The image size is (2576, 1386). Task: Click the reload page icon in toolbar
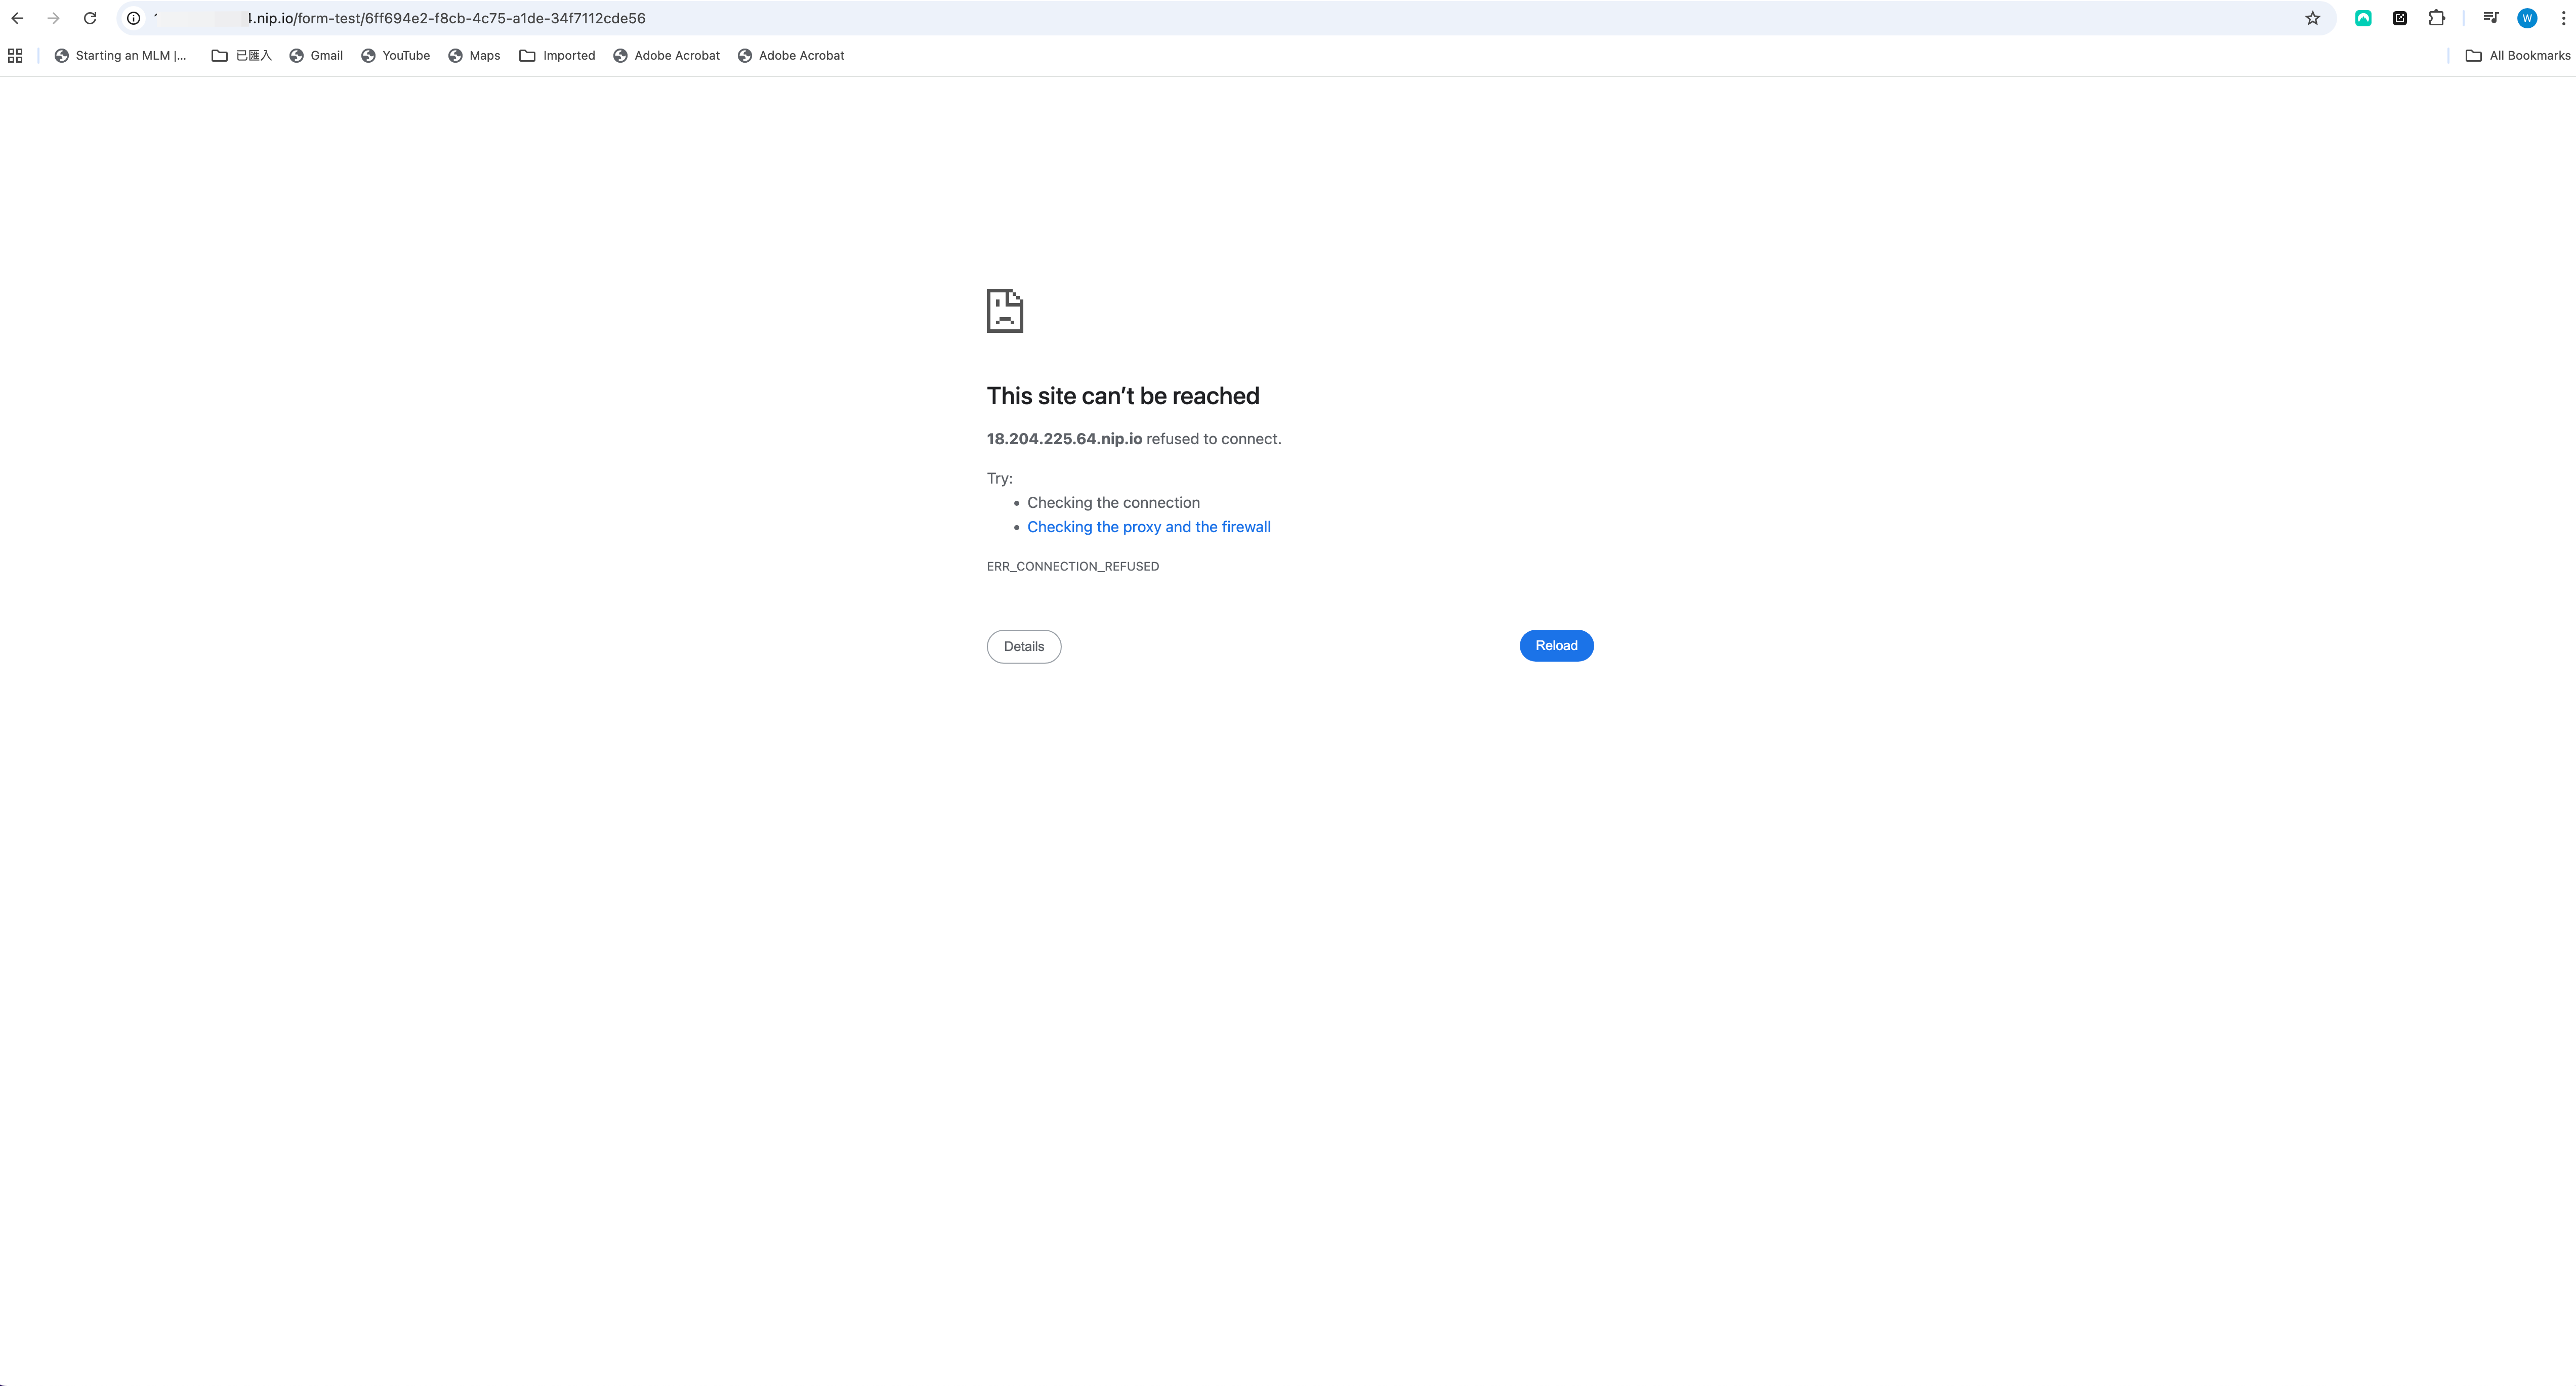coord(90,18)
